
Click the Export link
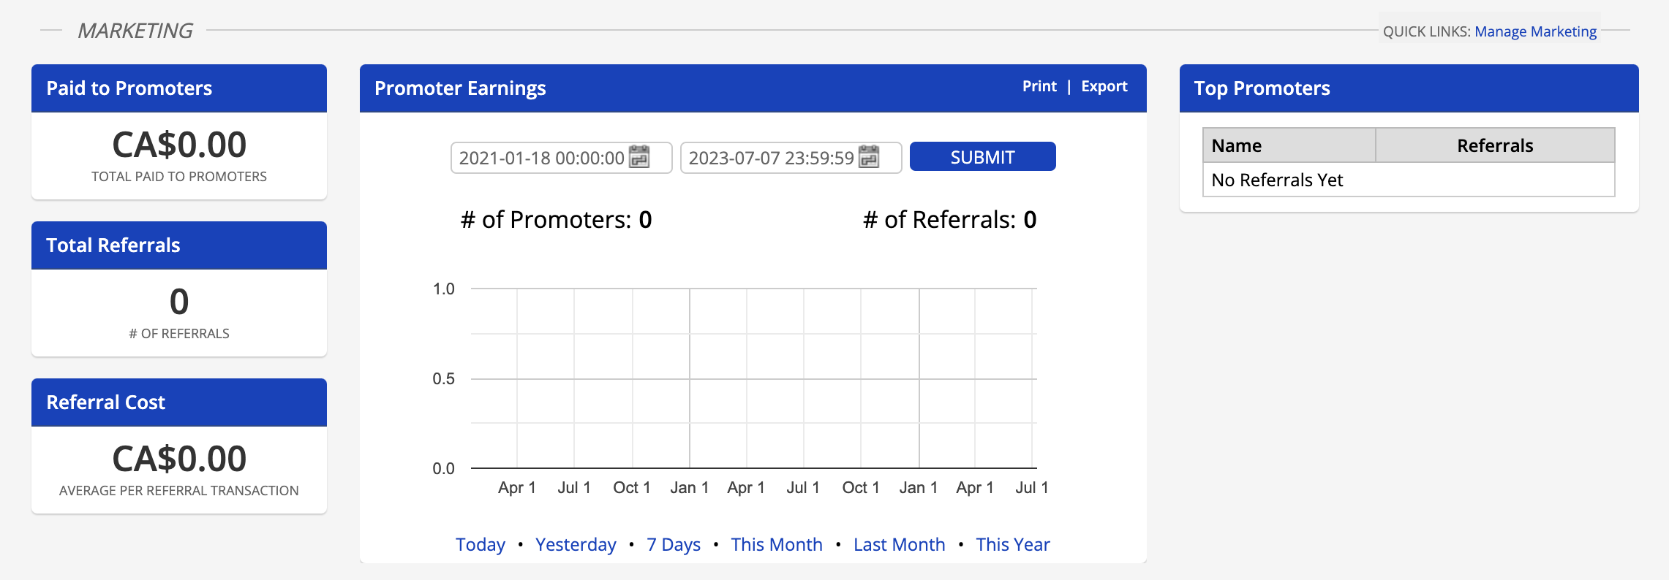(x=1104, y=86)
